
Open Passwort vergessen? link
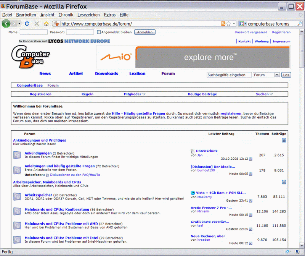point(251,32)
